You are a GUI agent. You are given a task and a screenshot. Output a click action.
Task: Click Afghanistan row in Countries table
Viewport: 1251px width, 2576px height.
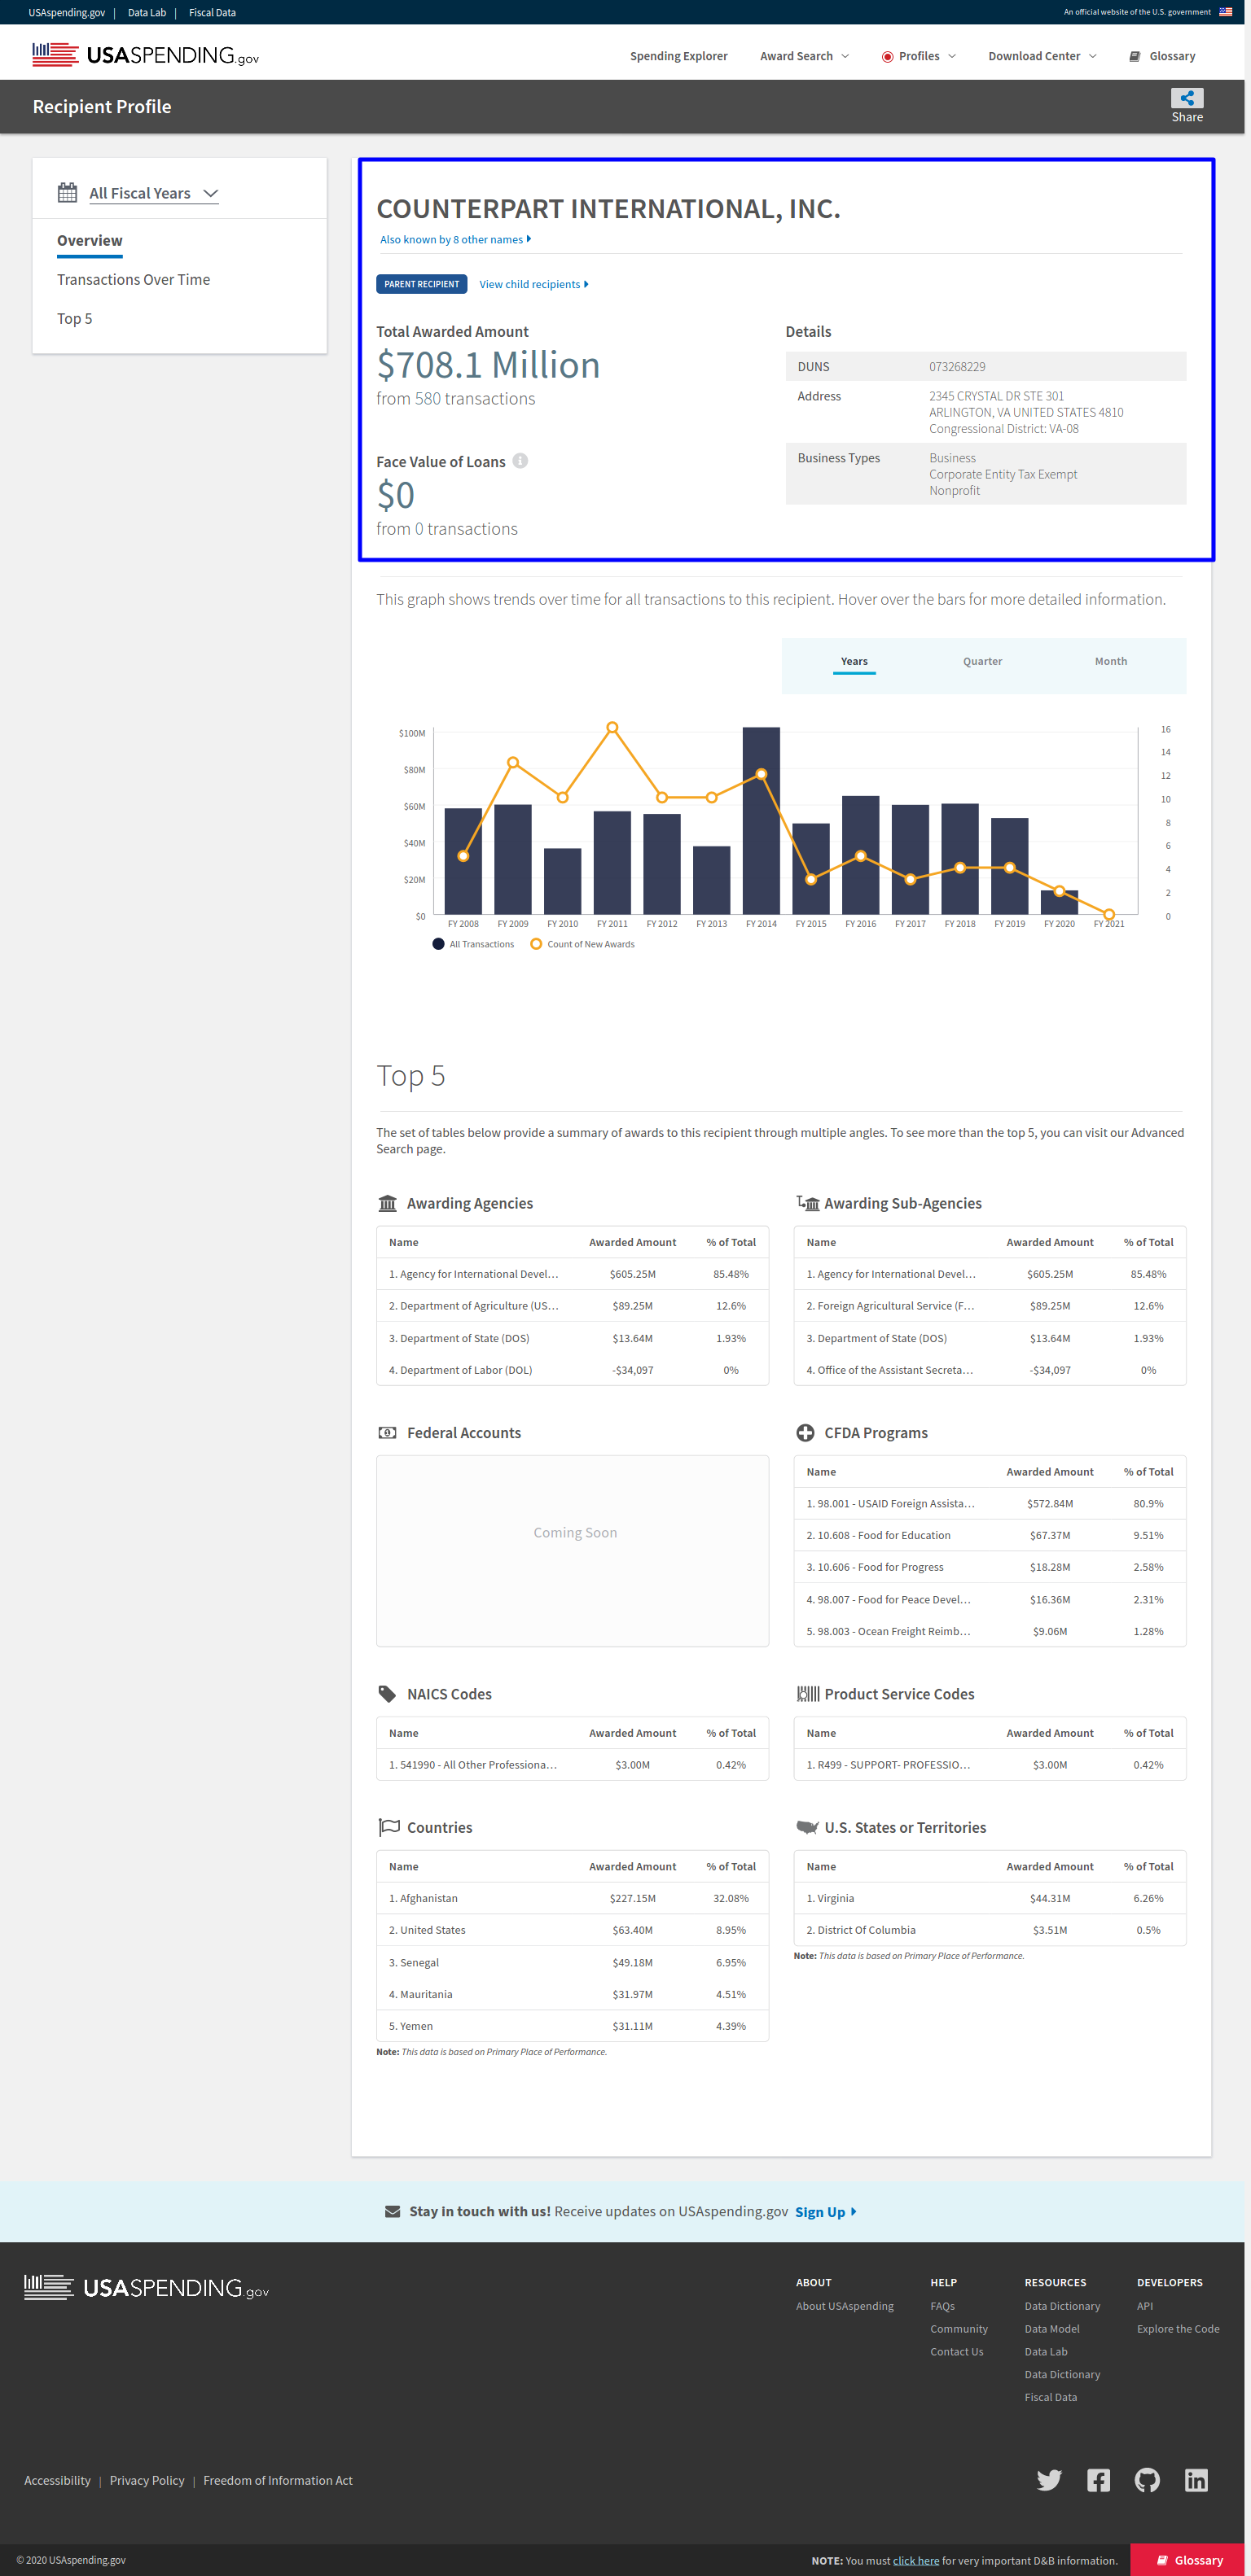point(573,1898)
